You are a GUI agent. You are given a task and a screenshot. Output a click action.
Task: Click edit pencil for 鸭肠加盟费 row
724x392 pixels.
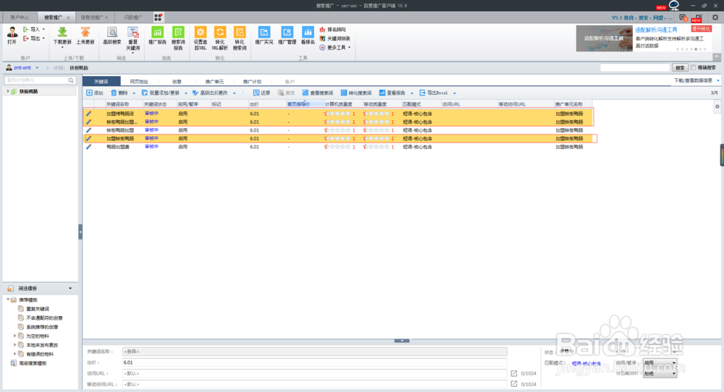(88, 147)
